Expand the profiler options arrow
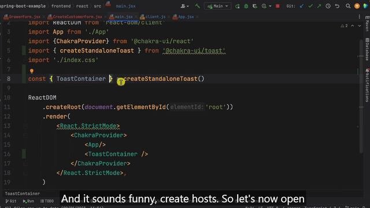Screen dimensions: 370x208 click(x=270, y=6)
